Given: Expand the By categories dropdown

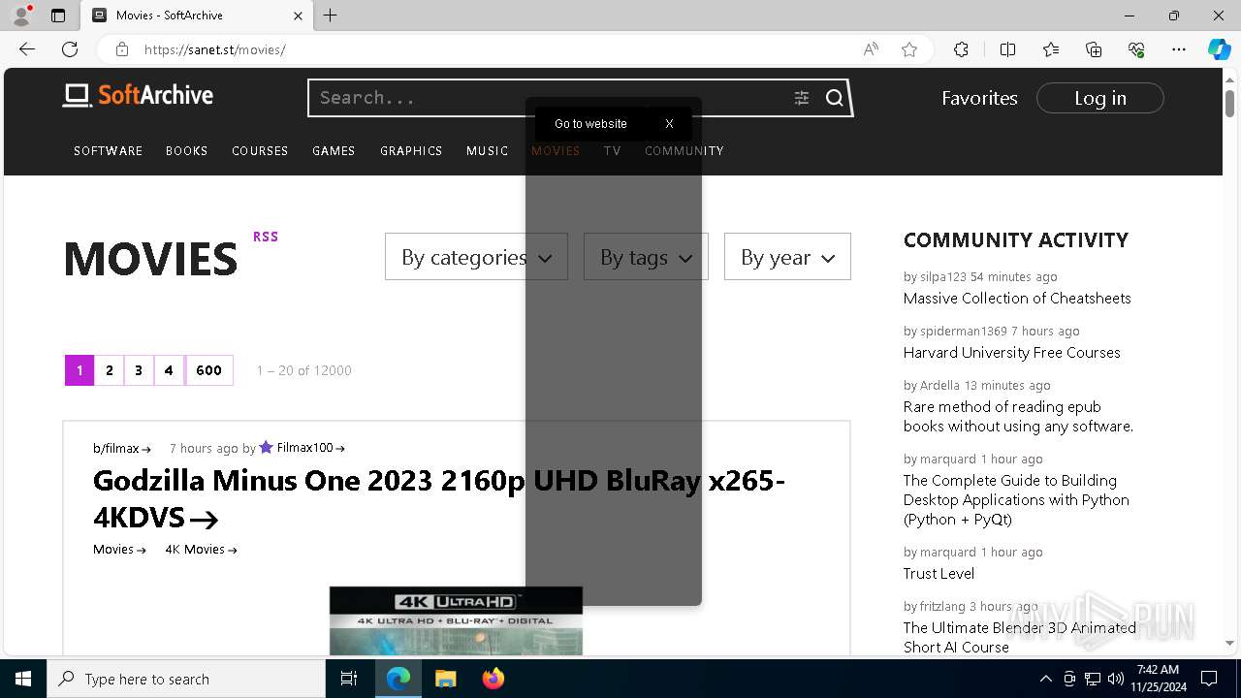Looking at the screenshot, I should tap(476, 257).
